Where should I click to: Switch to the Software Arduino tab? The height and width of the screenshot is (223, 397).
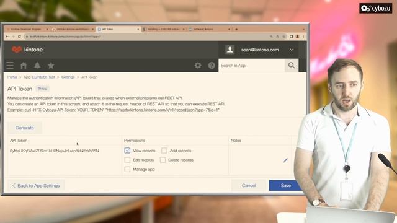(x=209, y=29)
